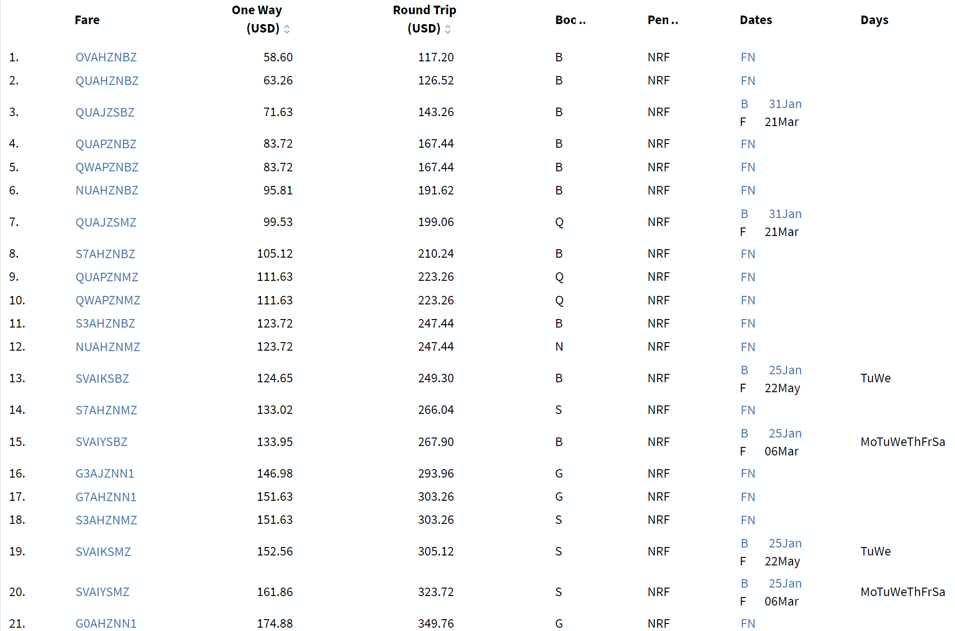955x631 pixels.
Task: Select fare SVAIKSBZ
Action: (x=102, y=379)
